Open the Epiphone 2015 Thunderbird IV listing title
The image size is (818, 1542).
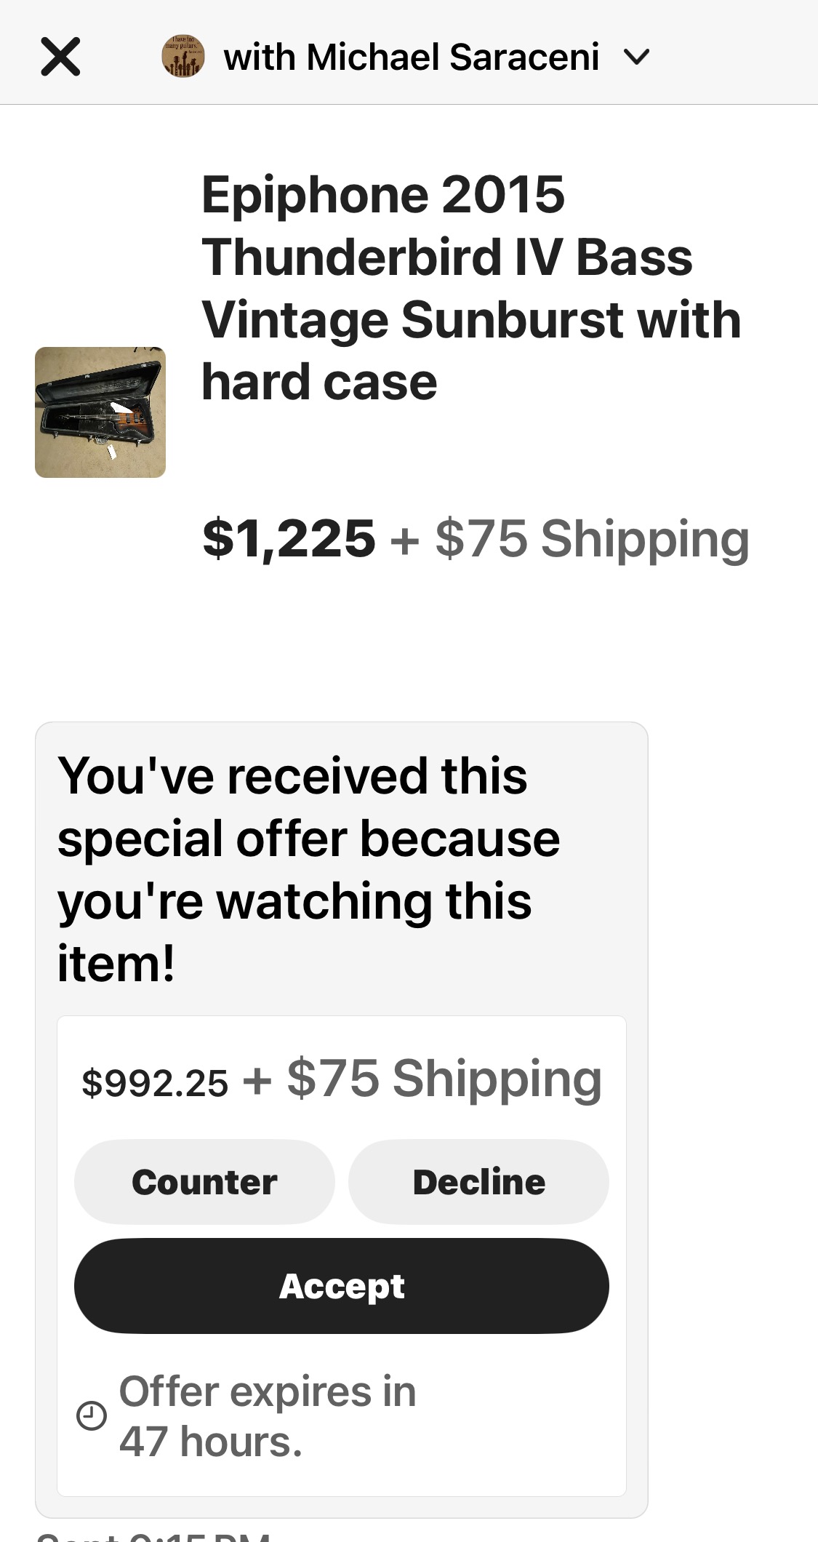pyautogui.click(x=471, y=288)
